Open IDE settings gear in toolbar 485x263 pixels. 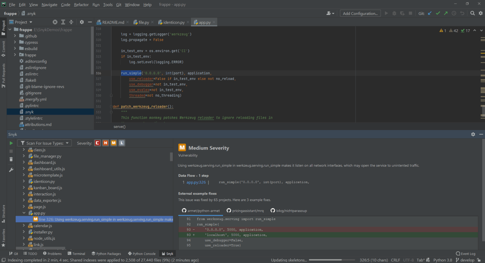click(x=480, y=13)
